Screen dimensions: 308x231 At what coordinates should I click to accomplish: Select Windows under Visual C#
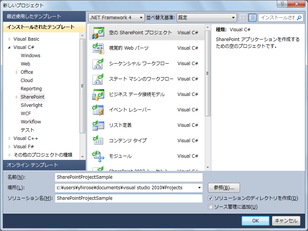(x=30, y=56)
